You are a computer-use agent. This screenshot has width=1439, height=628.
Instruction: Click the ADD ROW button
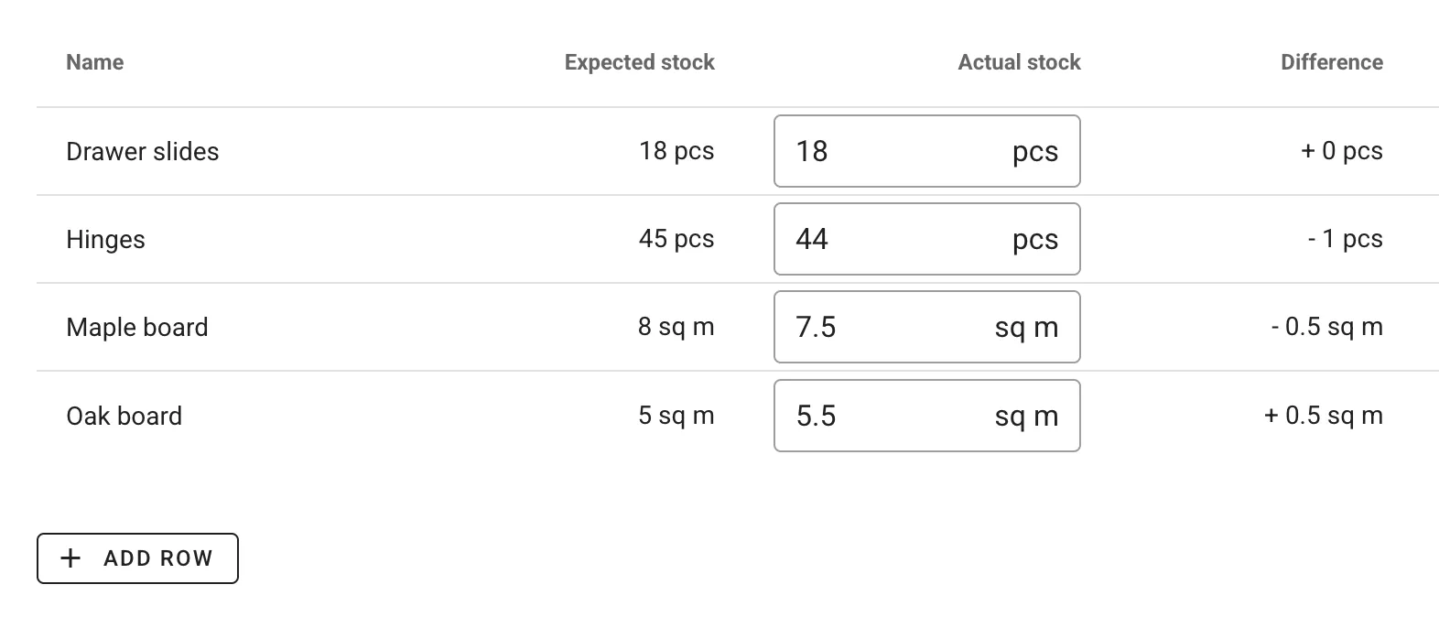137,558
